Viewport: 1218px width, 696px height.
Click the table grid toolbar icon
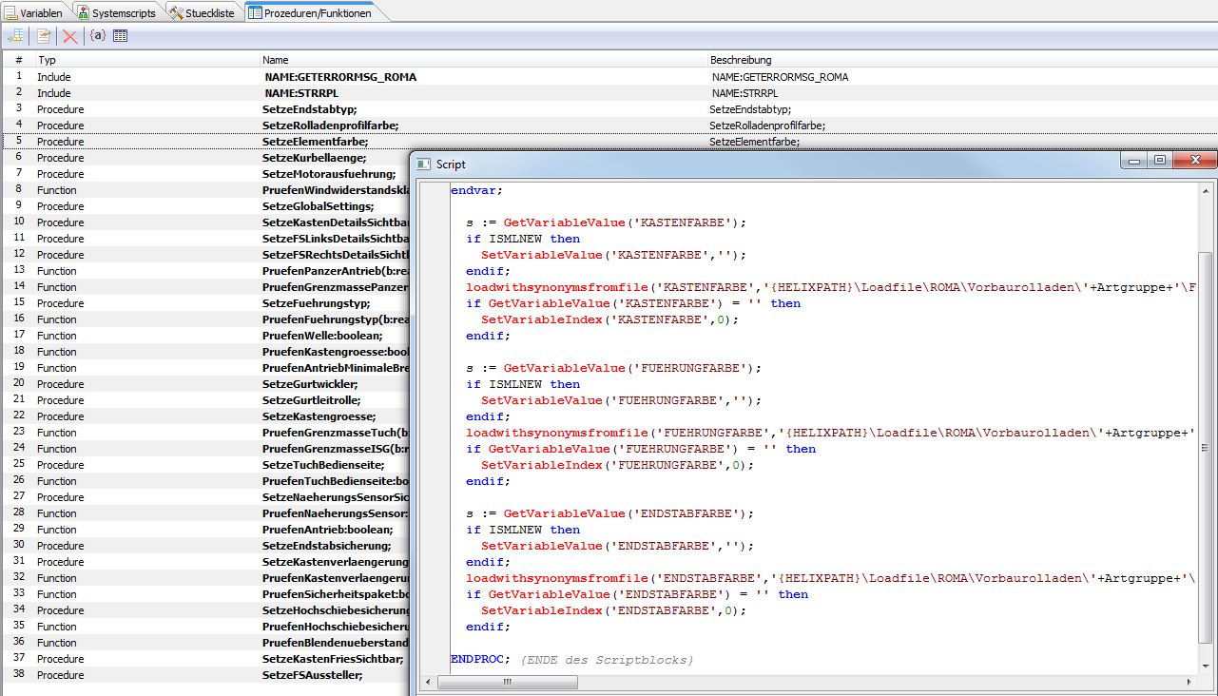(x=120, y=36)
